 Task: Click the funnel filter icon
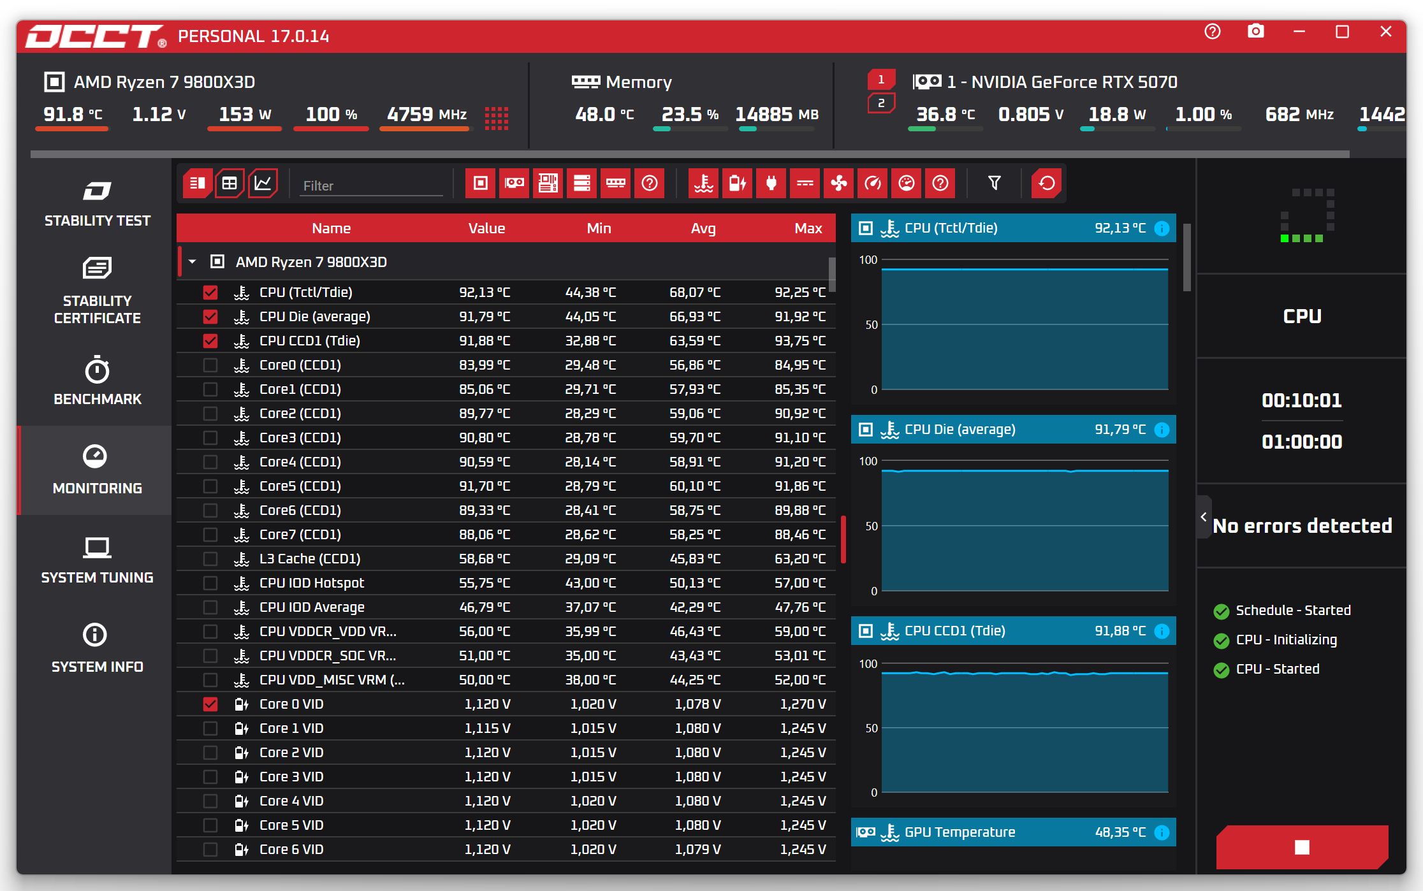point(995,184)
